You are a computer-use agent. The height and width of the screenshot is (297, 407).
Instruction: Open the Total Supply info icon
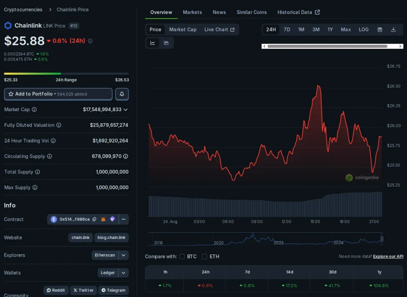tap(38, 172)
